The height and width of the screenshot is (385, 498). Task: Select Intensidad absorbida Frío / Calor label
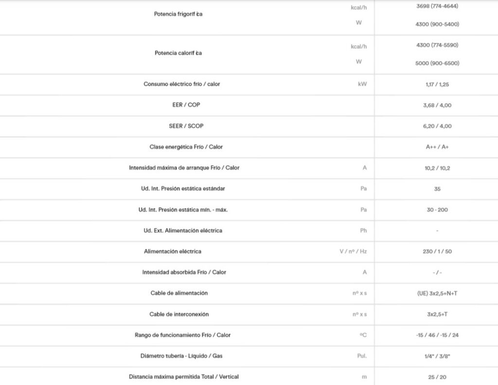click(x=184, y=272)
